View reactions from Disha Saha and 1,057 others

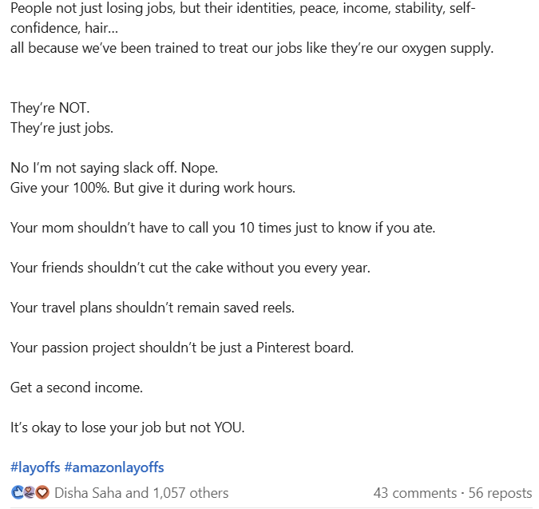coord(141,493)
